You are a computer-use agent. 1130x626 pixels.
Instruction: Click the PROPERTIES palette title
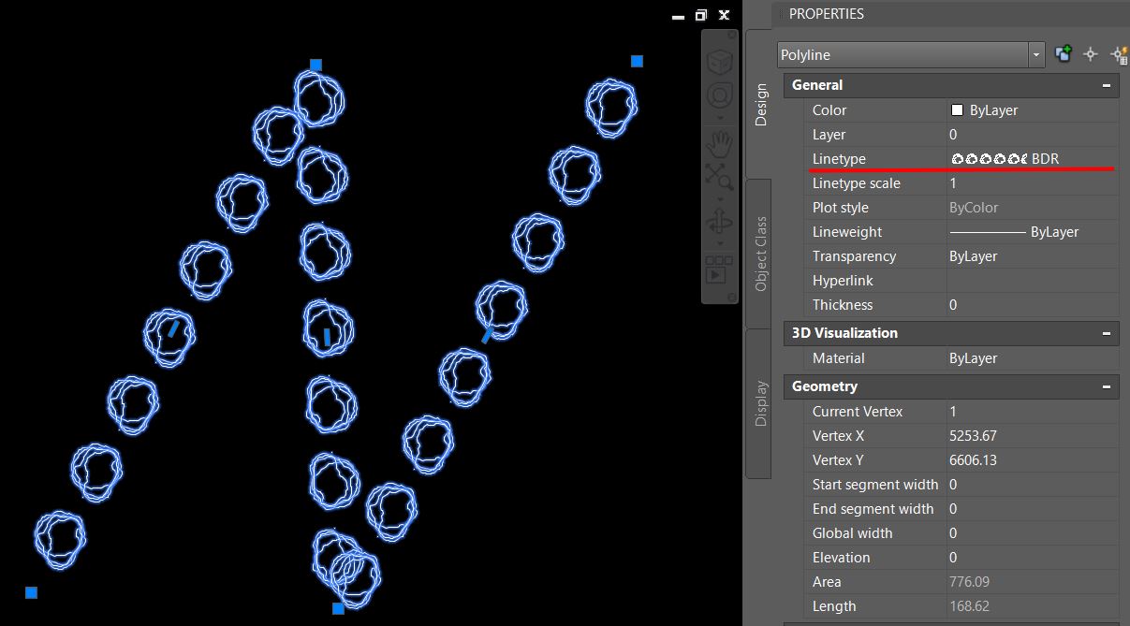[827, 14]
